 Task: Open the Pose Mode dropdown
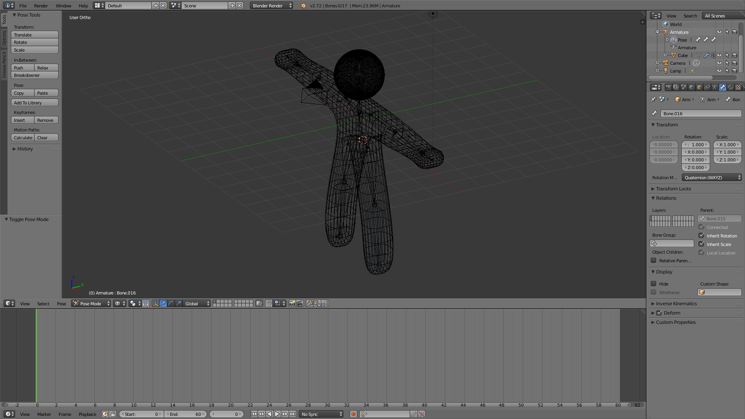(x=91, y=303)
